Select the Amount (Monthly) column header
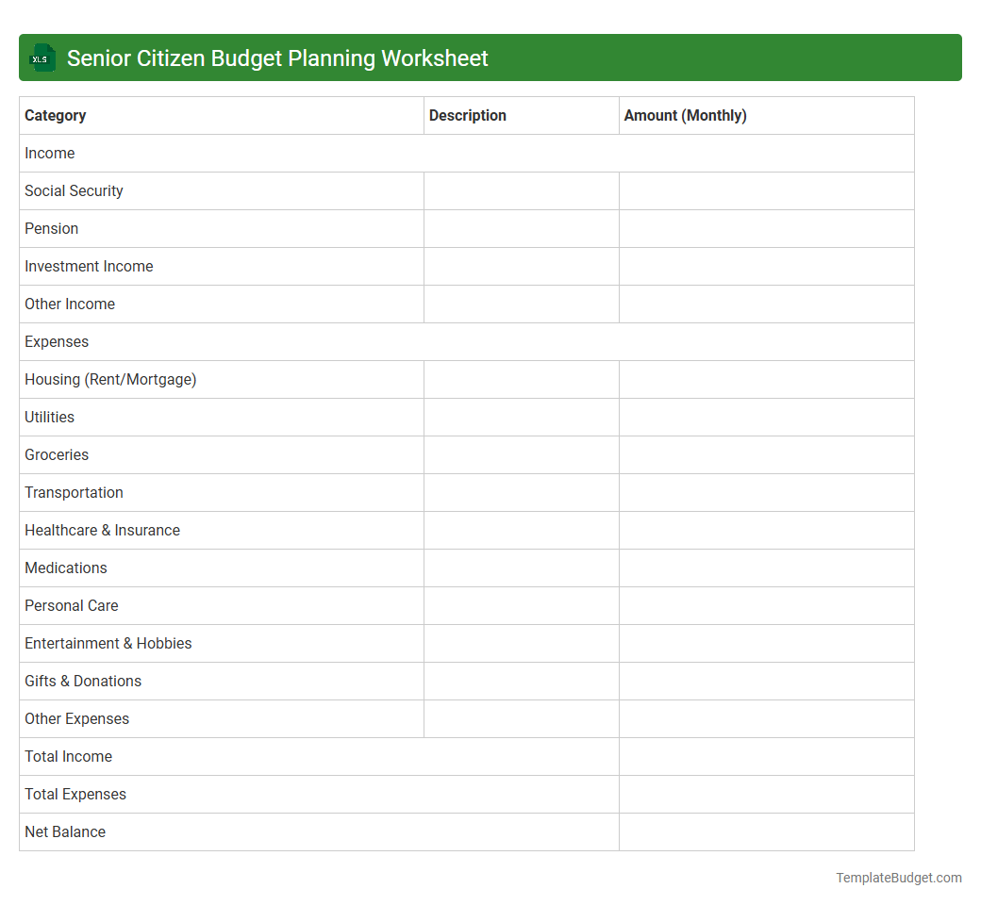The image size is (981, 905). tap(684, 115)
